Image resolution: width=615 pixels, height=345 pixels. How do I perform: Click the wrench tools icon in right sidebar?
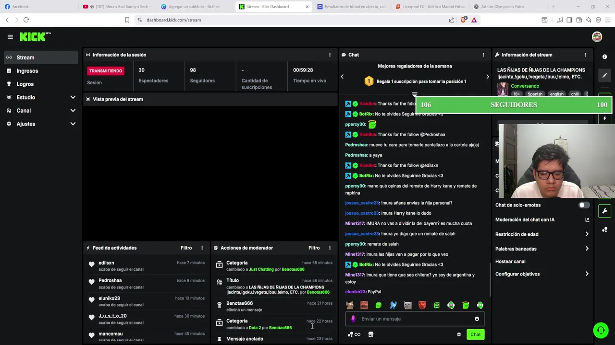click(604, 211)
